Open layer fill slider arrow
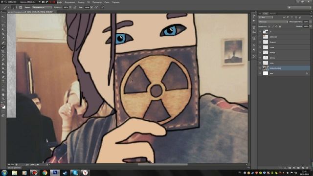Image resolution: width=313 pixels, height=176 pixels. coord(311,26)
